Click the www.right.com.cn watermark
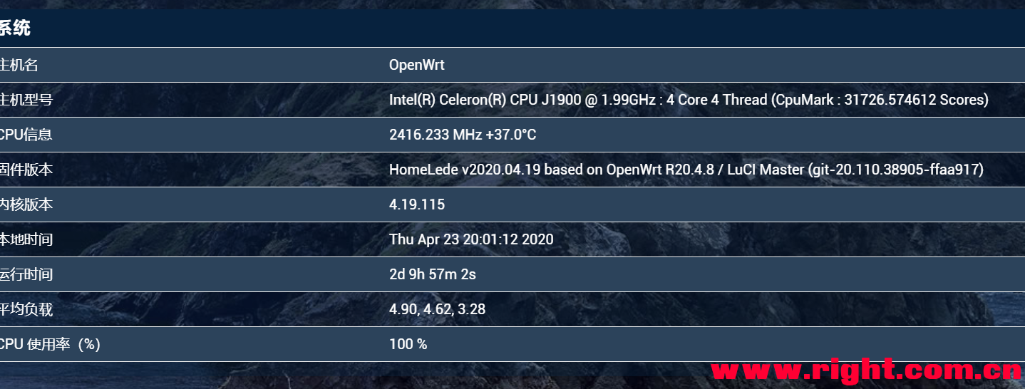This screenshot has width=1025, height=389. coord(866,370)
